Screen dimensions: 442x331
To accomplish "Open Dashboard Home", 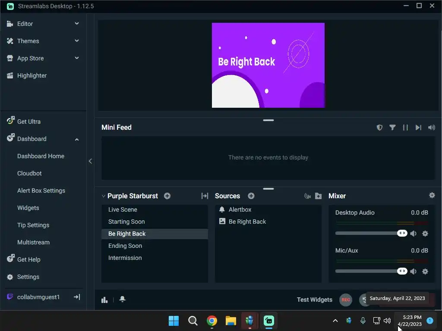I will pyautogui.click(x=41, y=156).
